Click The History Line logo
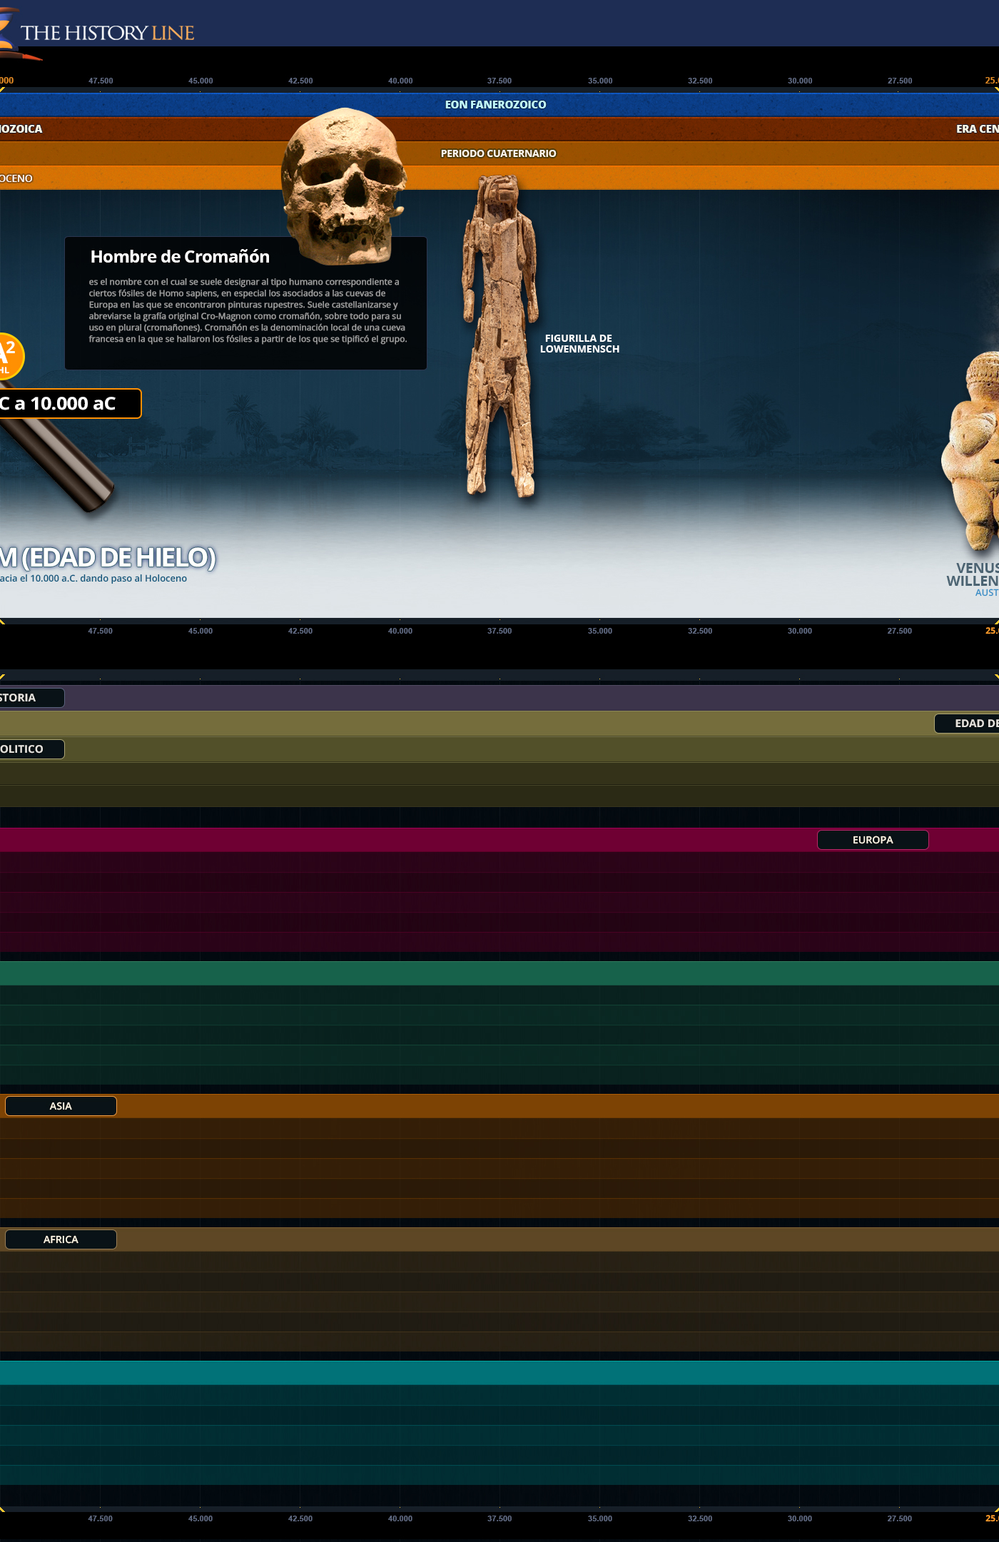This screenshot has height=1542, width=999. [97, 33]
